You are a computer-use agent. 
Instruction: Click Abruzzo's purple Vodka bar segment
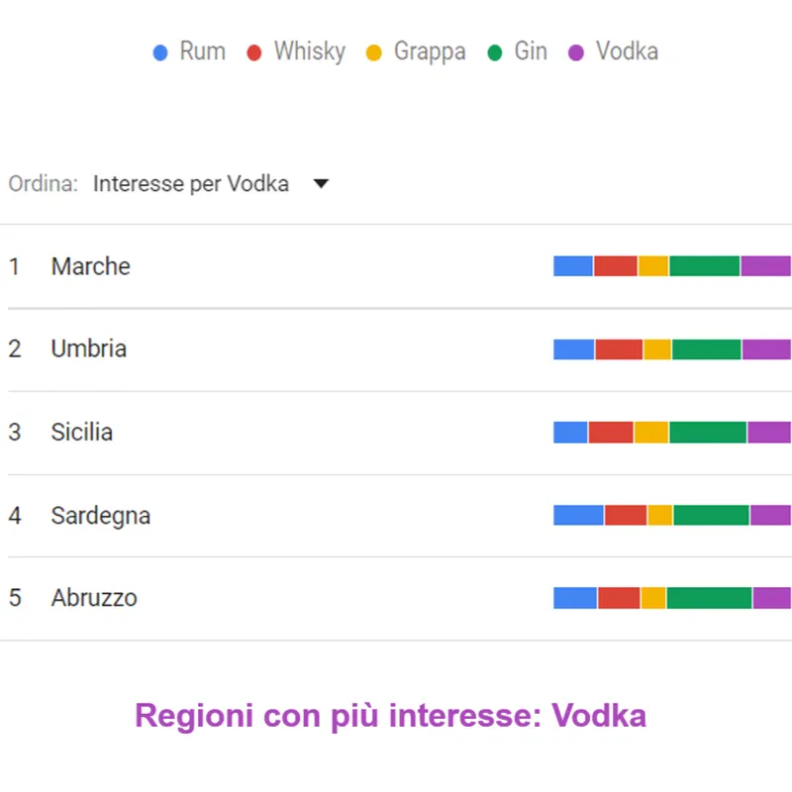(x=771, y=598)
